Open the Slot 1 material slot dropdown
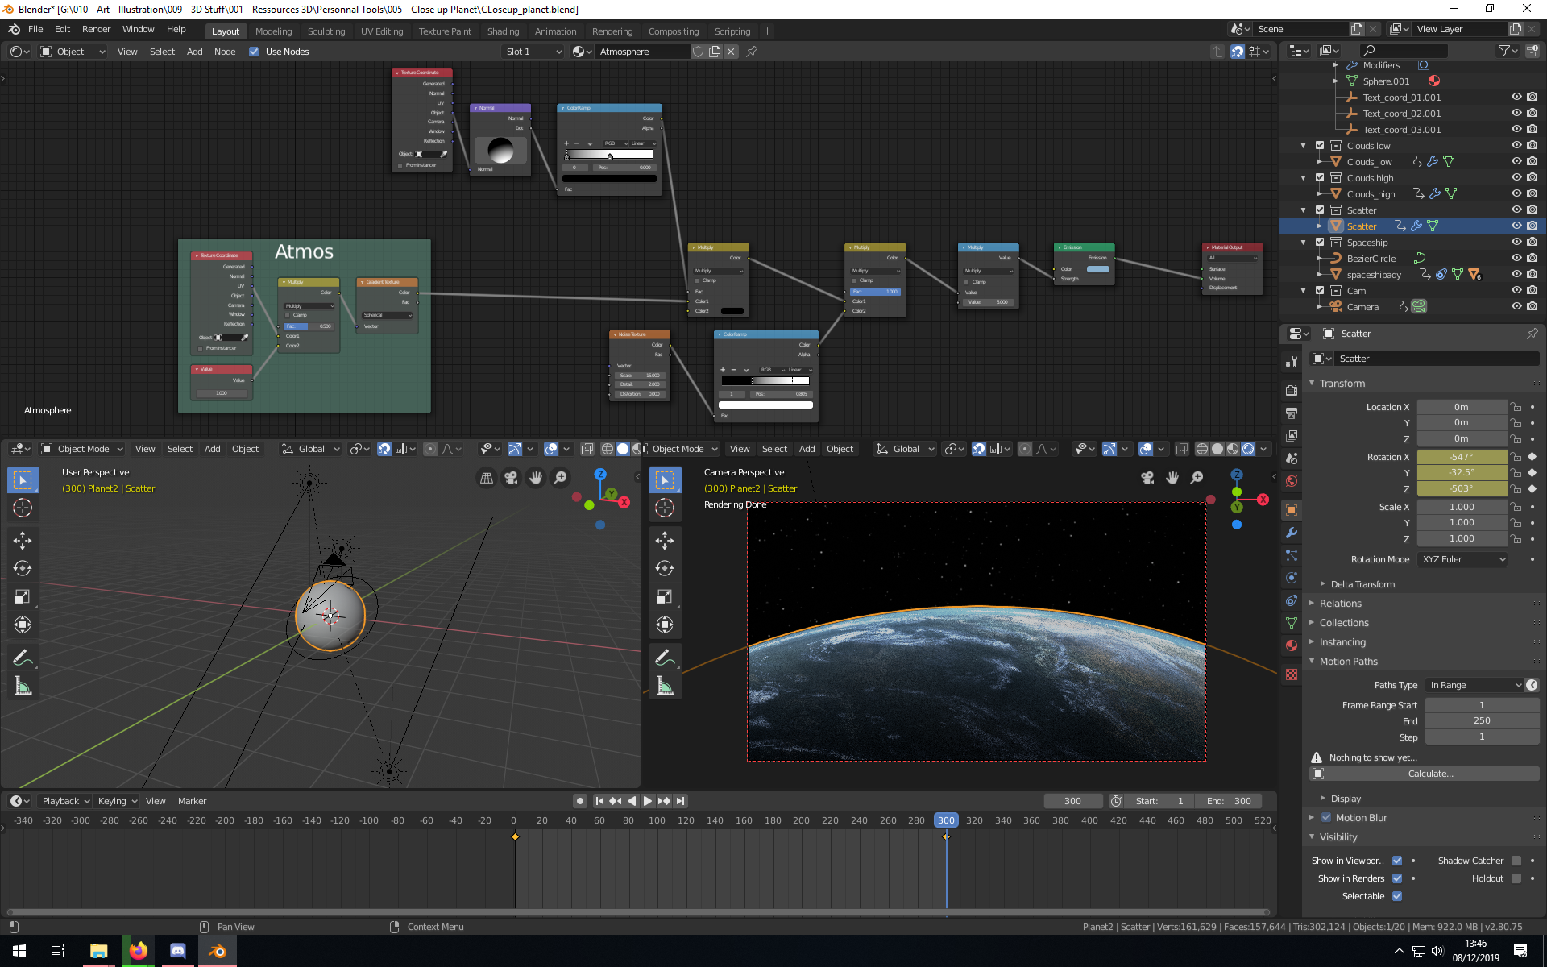Image resolution: width=1547 pixels, height=967 pixels. [x=533, y=52]
